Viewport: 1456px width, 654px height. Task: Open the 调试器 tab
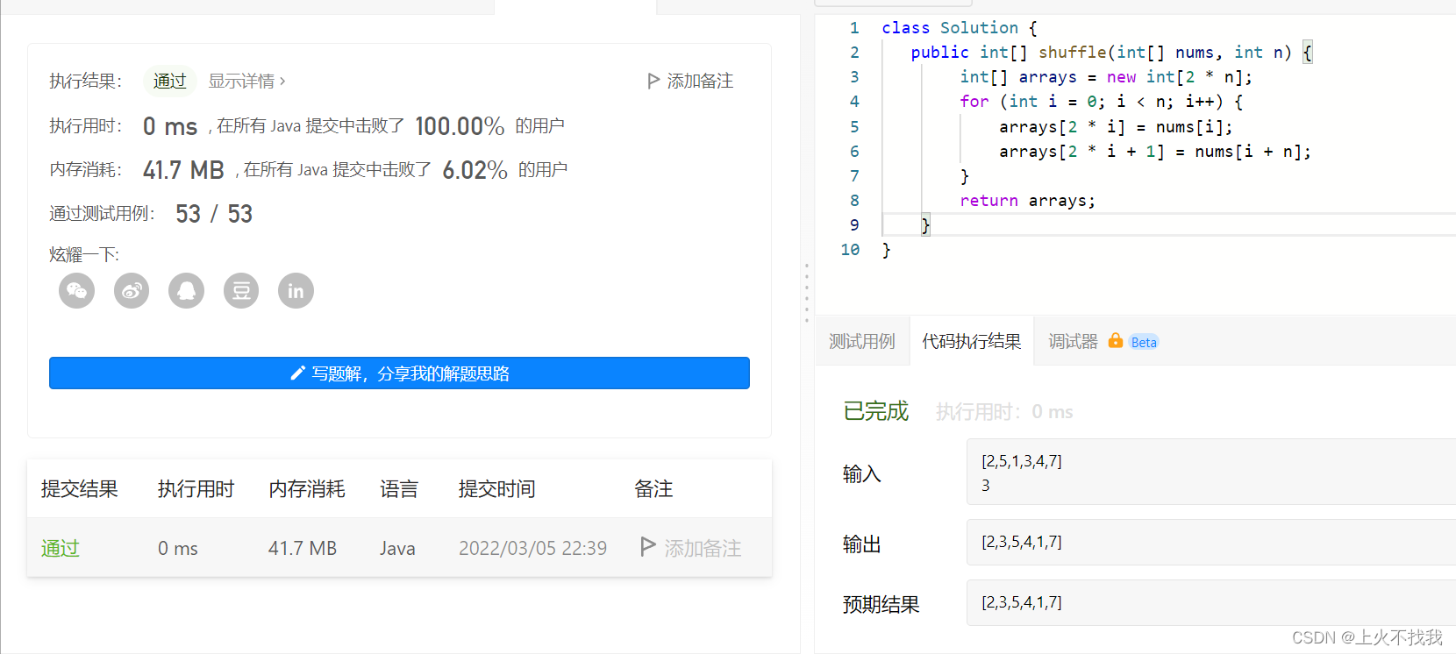pos(1073,341)
